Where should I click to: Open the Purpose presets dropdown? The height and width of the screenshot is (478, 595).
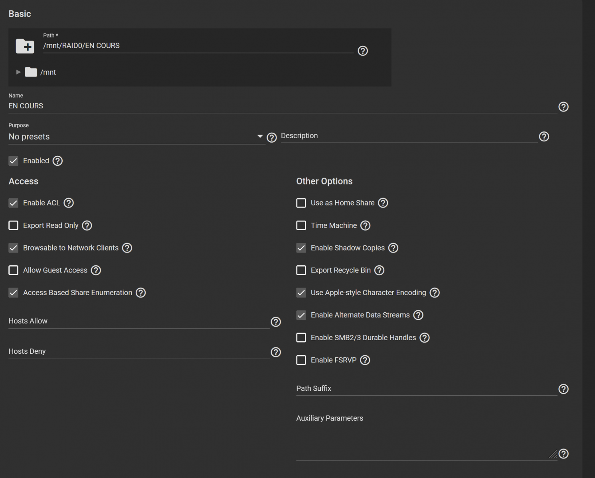pyautogui.click(x=136, y=137)
